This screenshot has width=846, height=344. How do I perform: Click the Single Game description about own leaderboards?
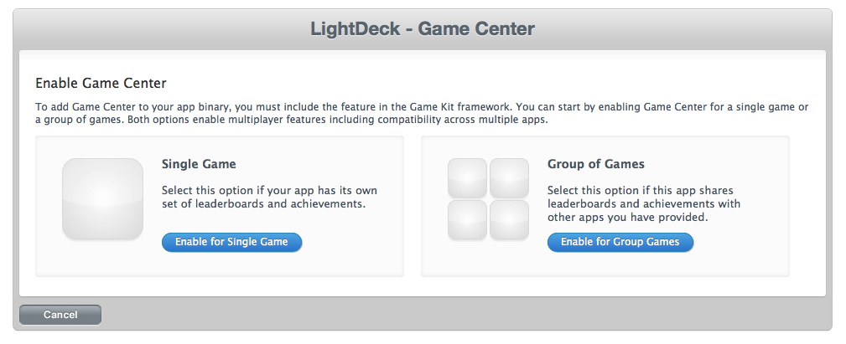269,197
